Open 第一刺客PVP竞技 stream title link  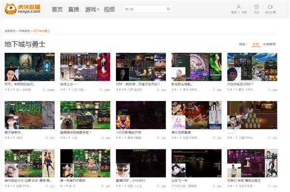tap(72, 180)
